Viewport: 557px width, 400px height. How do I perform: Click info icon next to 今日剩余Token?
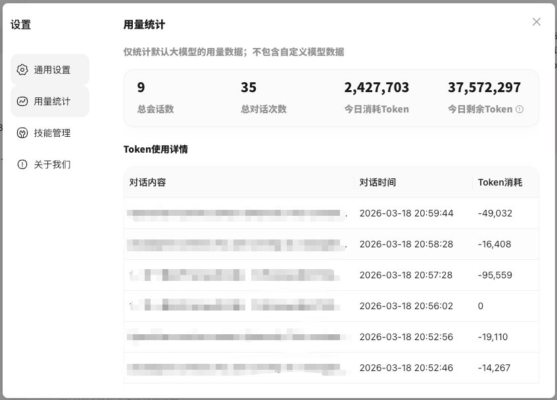tap(520, 109)
